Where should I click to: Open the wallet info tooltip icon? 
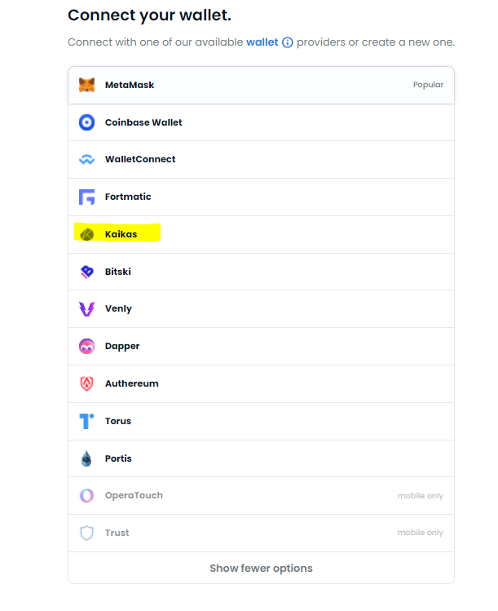[x=287, y=42]
